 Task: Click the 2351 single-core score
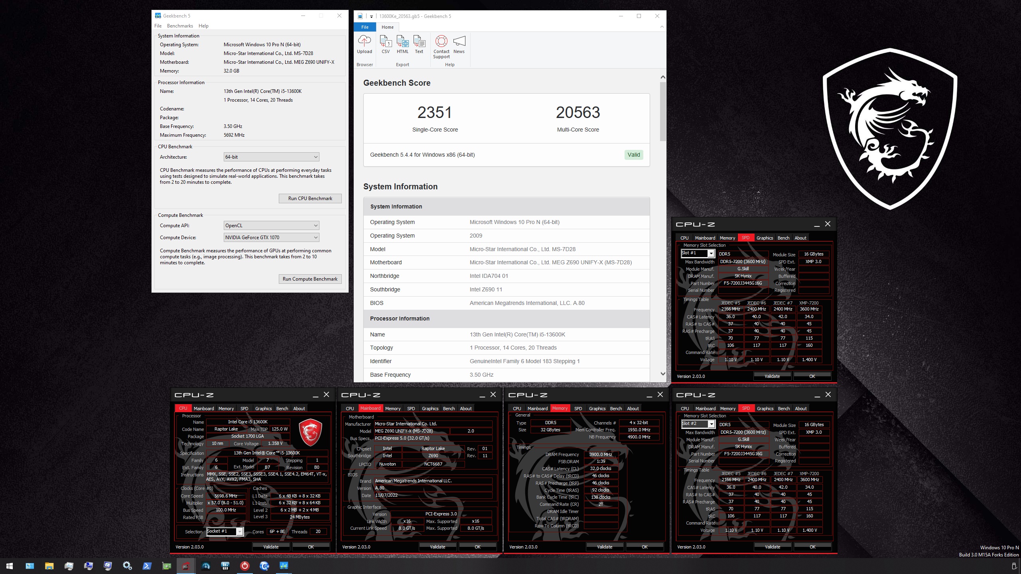pyautogui.click(x=434, y=112)
